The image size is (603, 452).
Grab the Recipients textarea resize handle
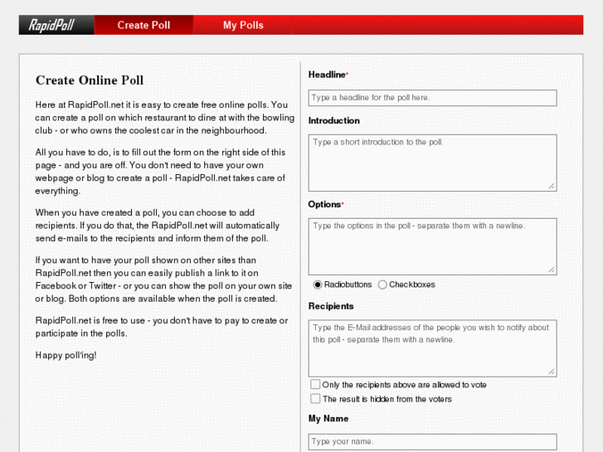pos(552,372)
